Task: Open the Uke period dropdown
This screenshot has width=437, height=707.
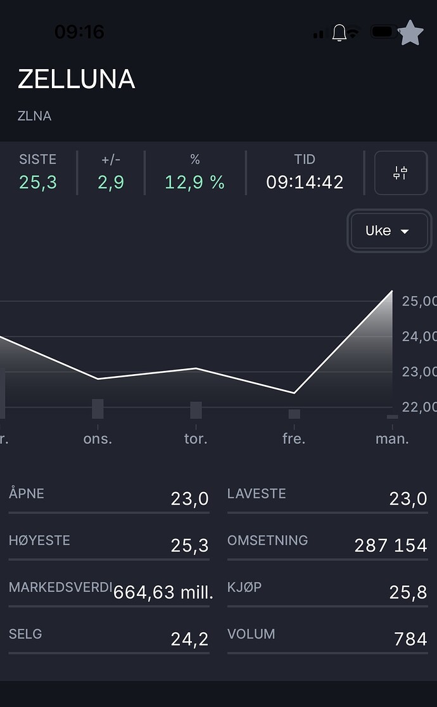Action: click(x=388, y=231)
